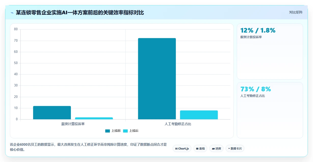Click the tall 上线前 bar for 人工考勤修正占比

click(x=157, y=79)
